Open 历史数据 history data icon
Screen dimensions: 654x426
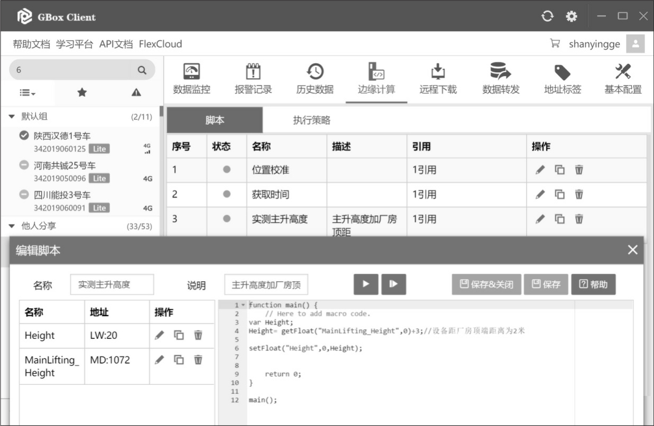point(315,72)
